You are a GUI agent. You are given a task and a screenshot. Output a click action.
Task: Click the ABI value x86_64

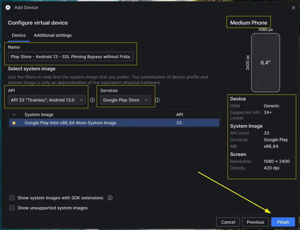click(x=271, y=146)
